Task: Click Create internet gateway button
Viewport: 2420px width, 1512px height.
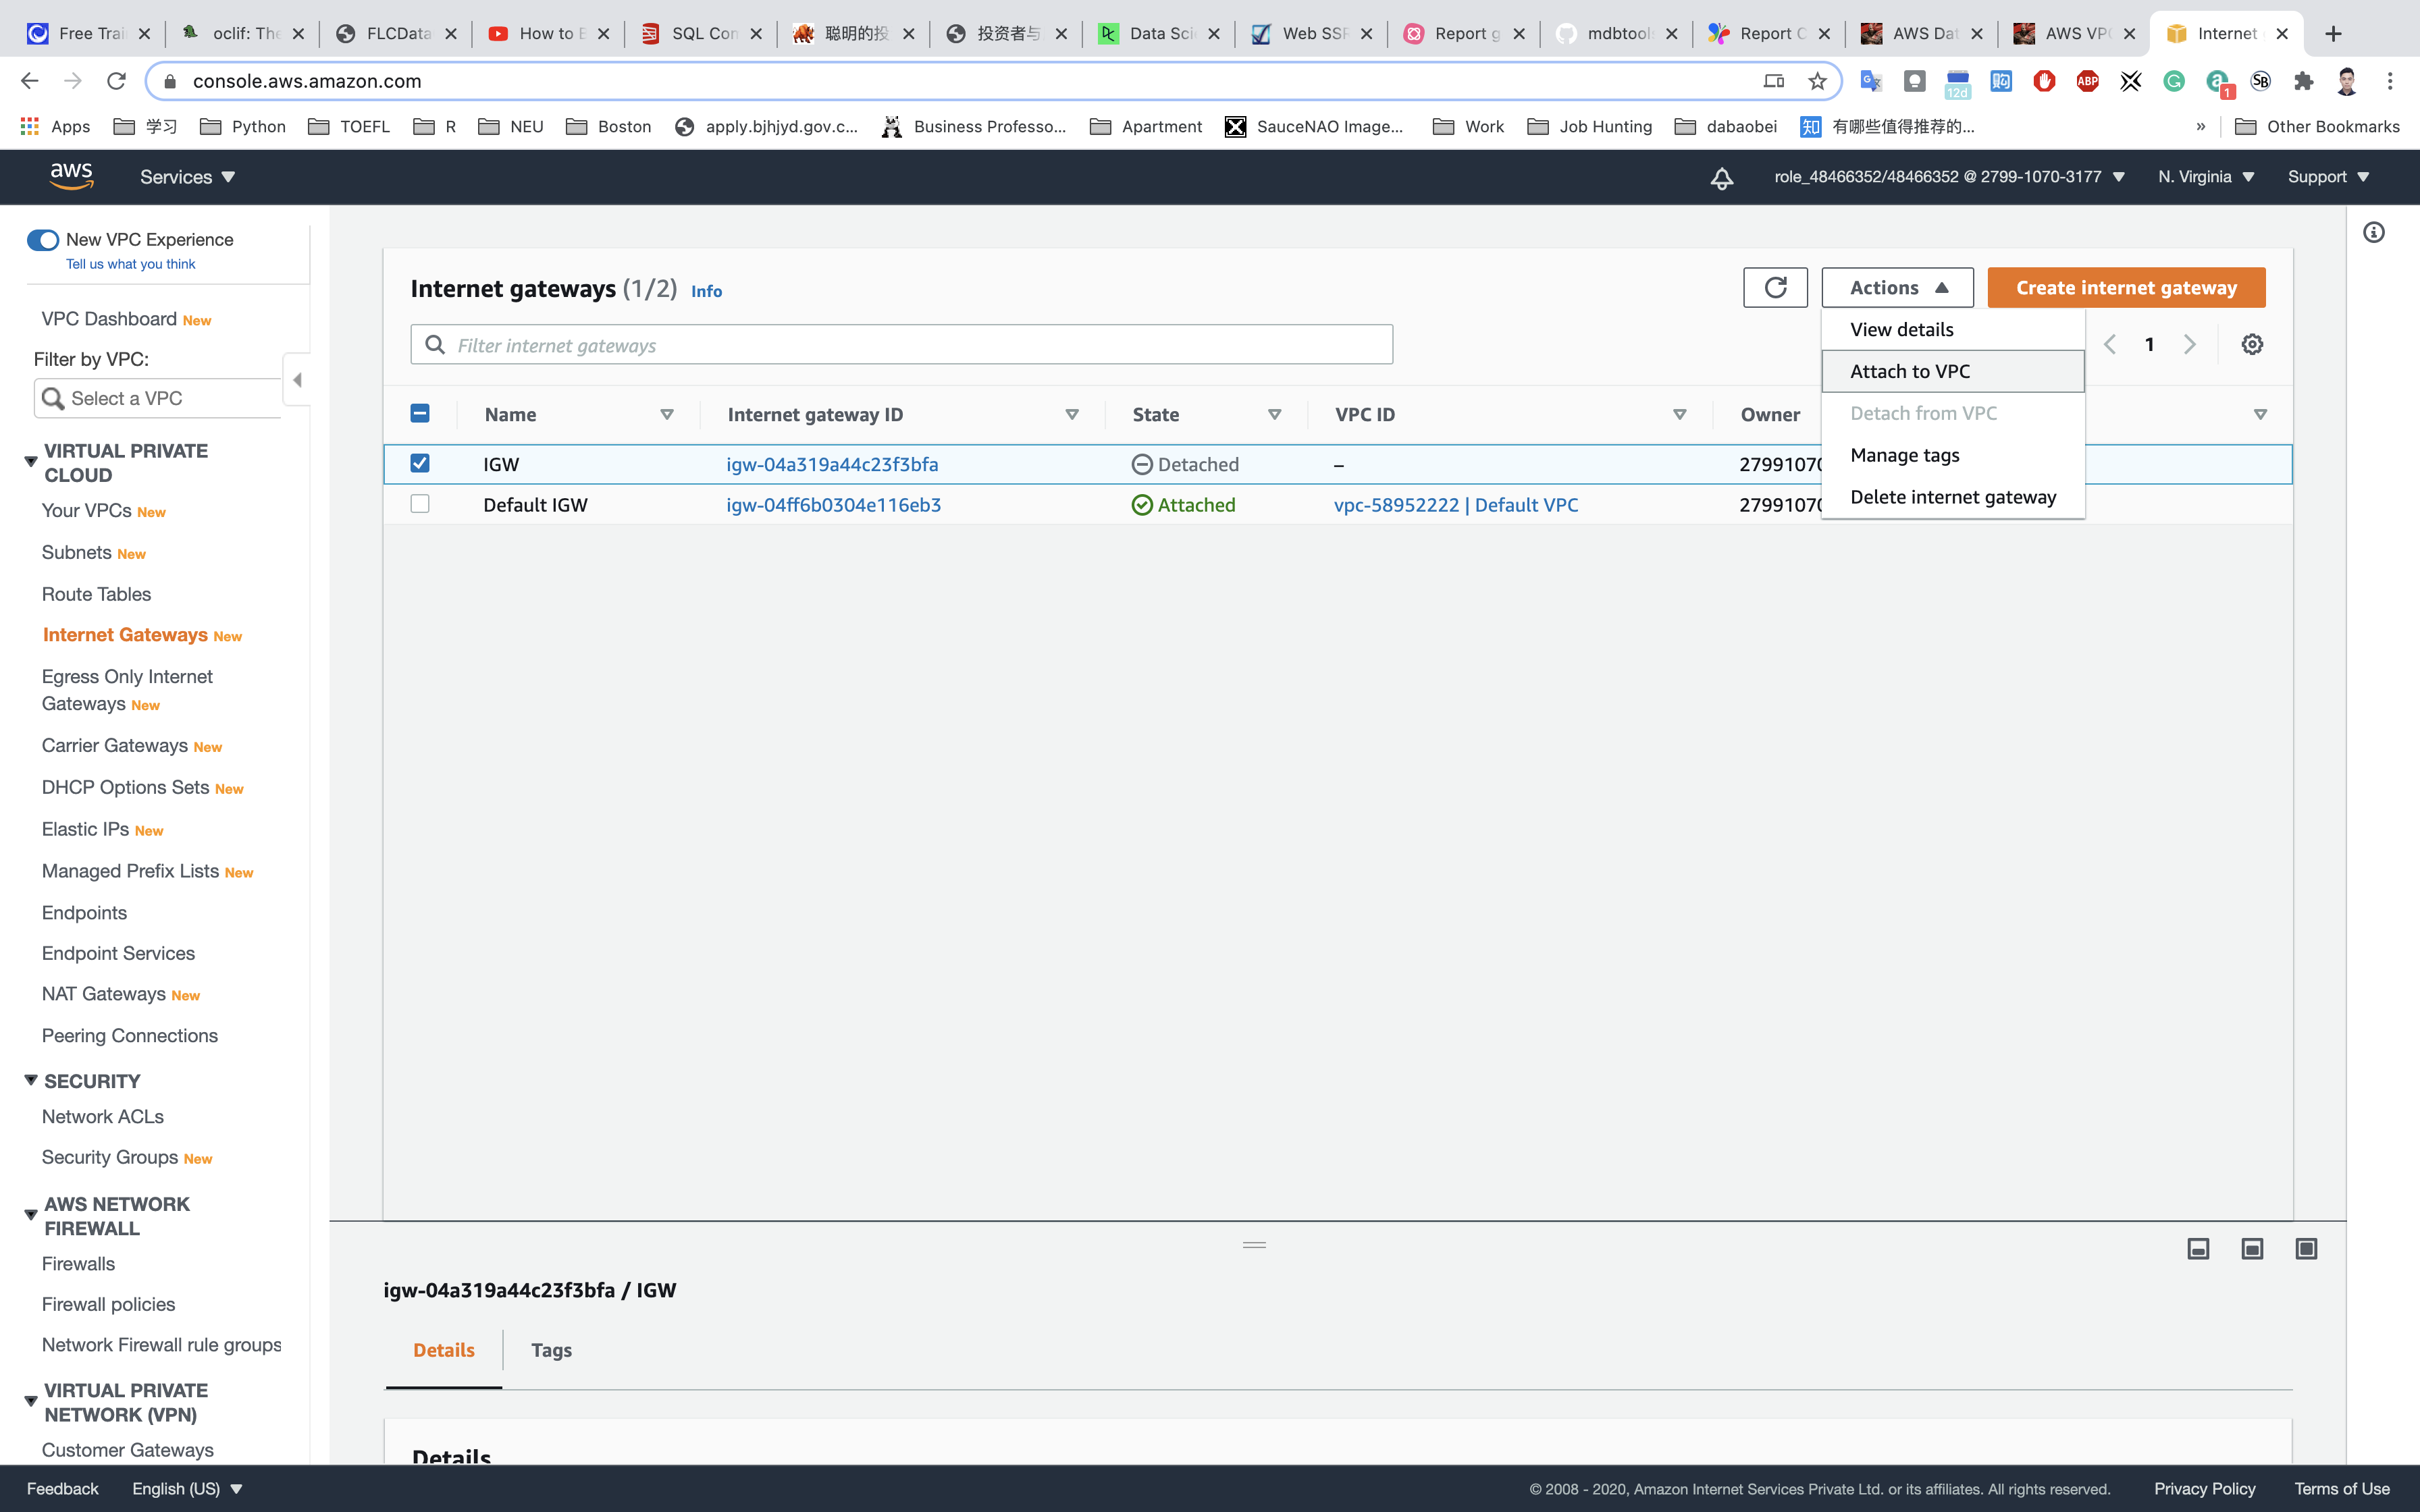Action: click(2125, 288)
